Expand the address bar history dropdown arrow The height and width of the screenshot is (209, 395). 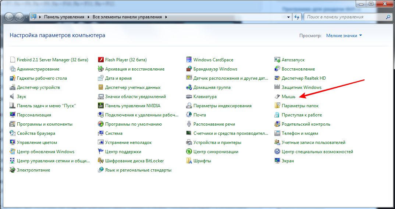[x=289, y=17]
